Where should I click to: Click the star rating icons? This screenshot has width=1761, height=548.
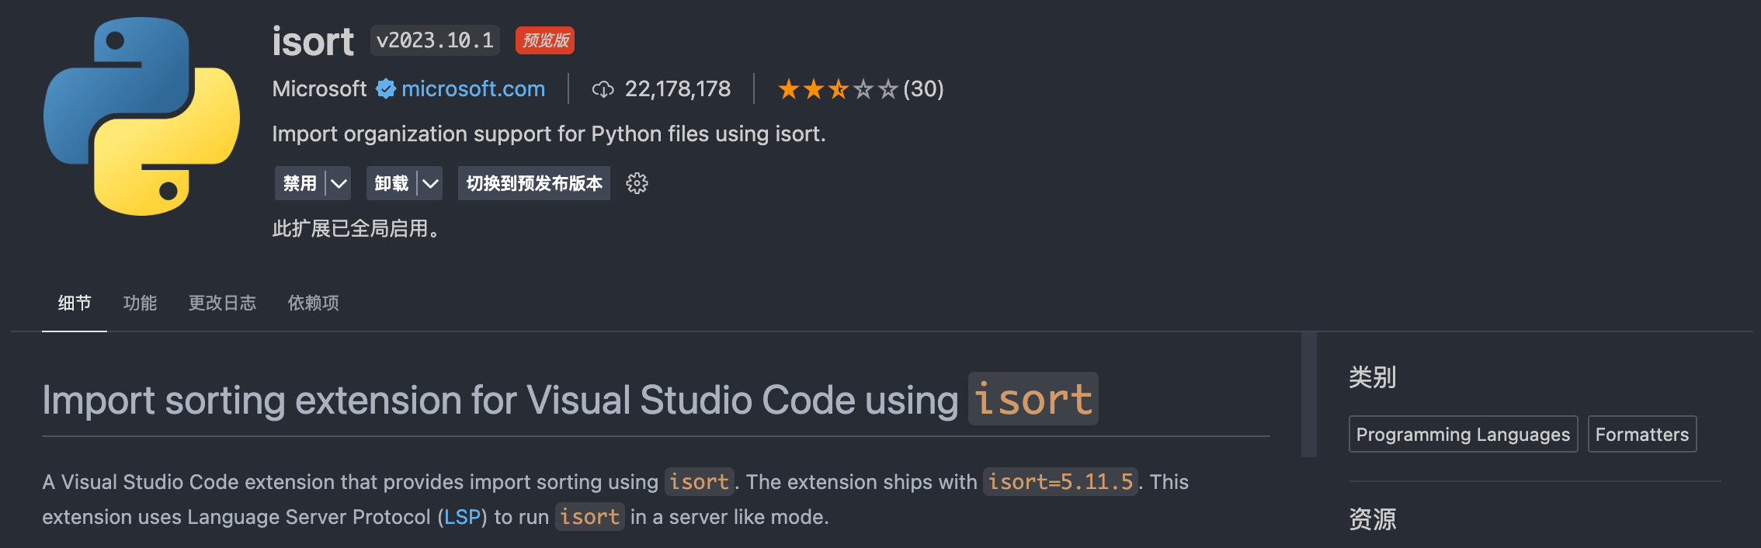click(x=837, y=90)
